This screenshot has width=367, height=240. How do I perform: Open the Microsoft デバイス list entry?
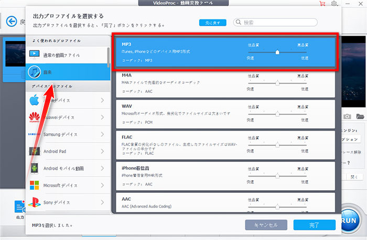pos(68,186)
